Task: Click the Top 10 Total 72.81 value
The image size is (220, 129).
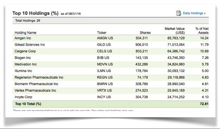Action: [x=204, y=104]
